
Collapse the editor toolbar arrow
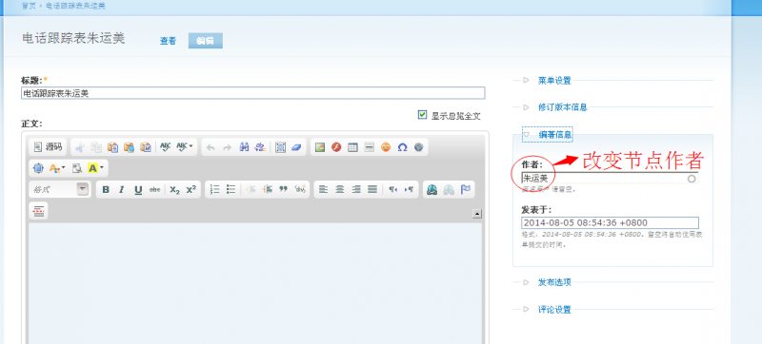pos(477,214)
